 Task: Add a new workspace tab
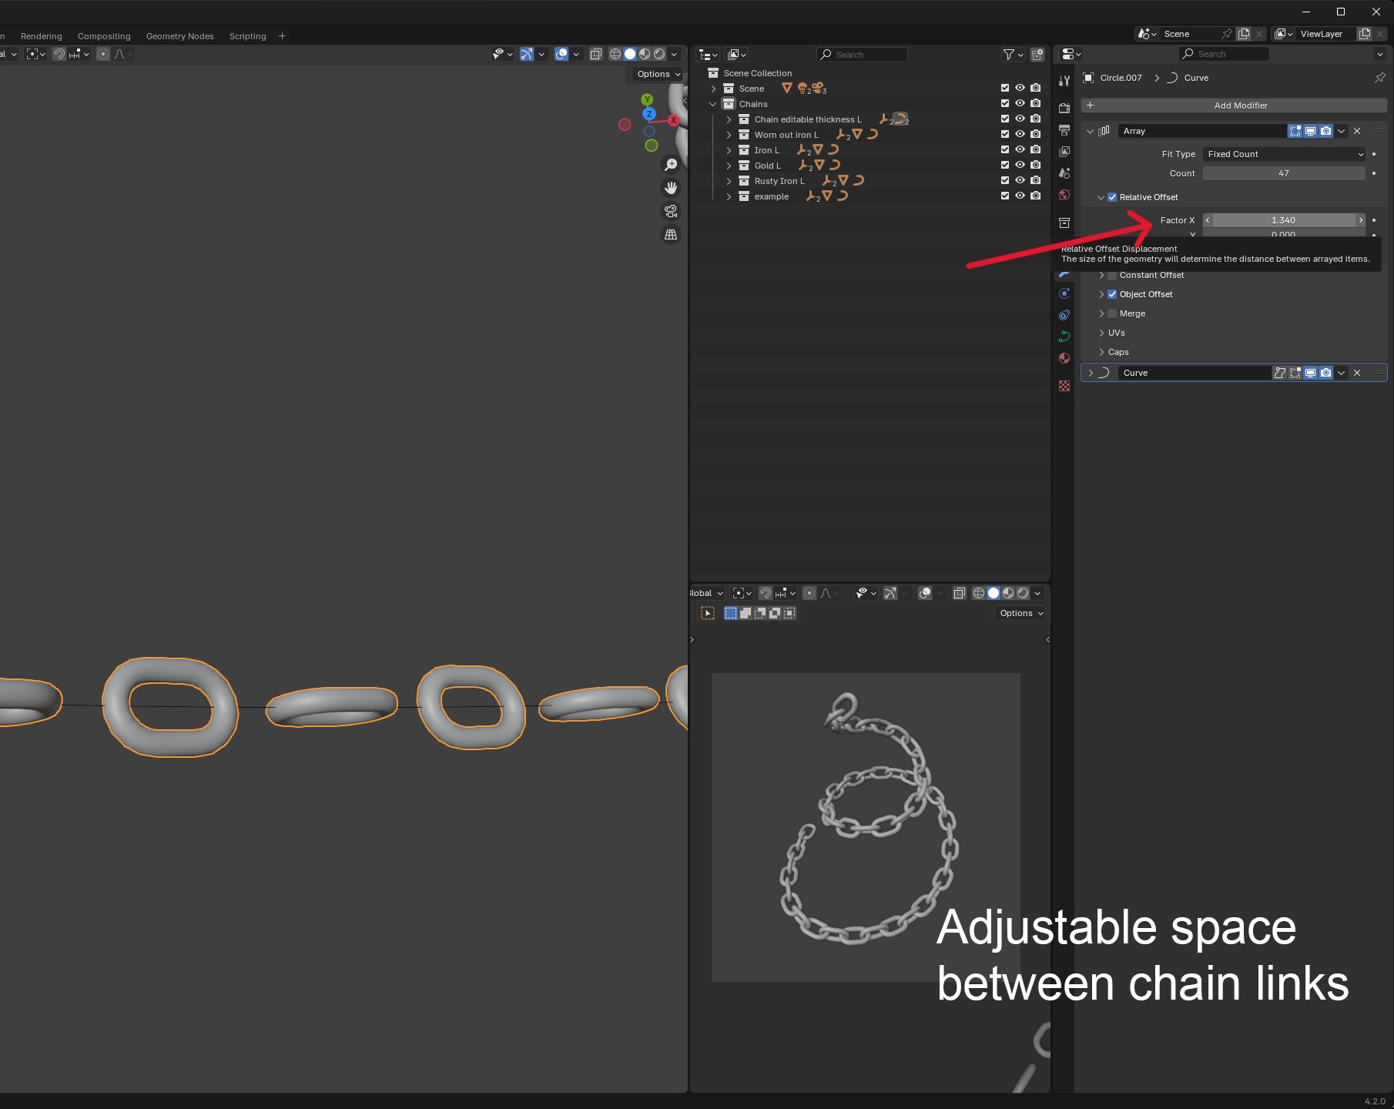(282, 36)
